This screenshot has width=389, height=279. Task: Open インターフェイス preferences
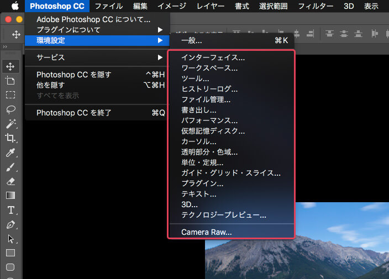(x=232, y=57)
